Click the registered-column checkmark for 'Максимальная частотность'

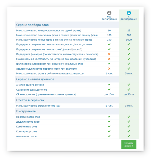pyautogui.click(x=129, y=59)
